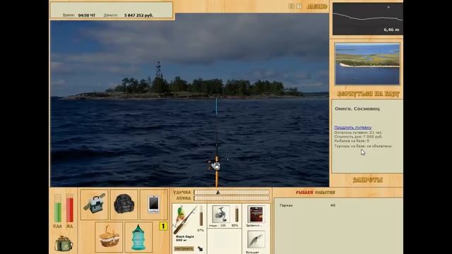The image size is (452, 254).
Task: Click the black arrow icon next to НАСТРОИТЬ
Action: [x=200, y=248]
